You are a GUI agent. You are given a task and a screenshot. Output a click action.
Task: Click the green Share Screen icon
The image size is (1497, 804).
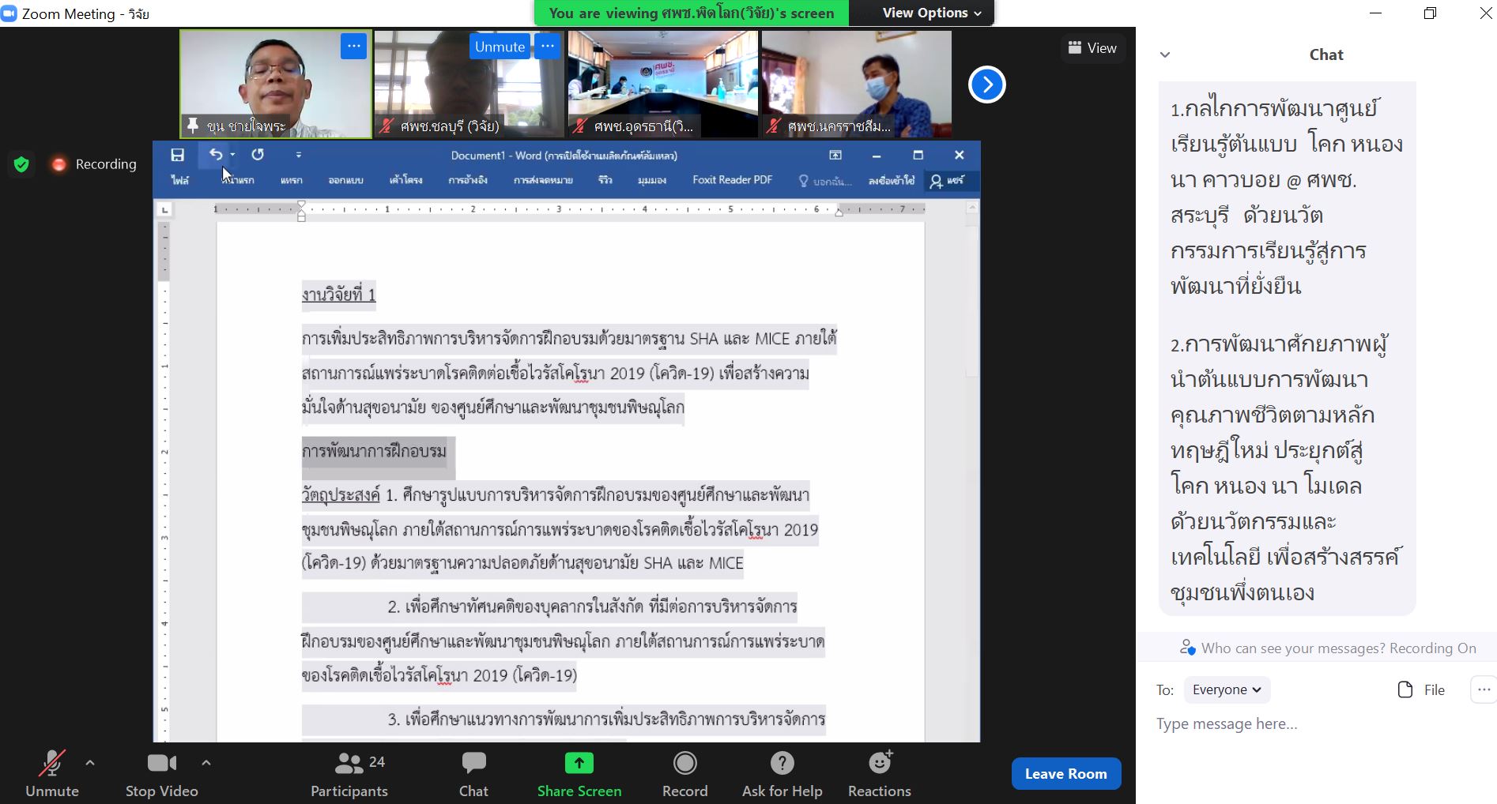pyautogui.click(x=579, y=763)
